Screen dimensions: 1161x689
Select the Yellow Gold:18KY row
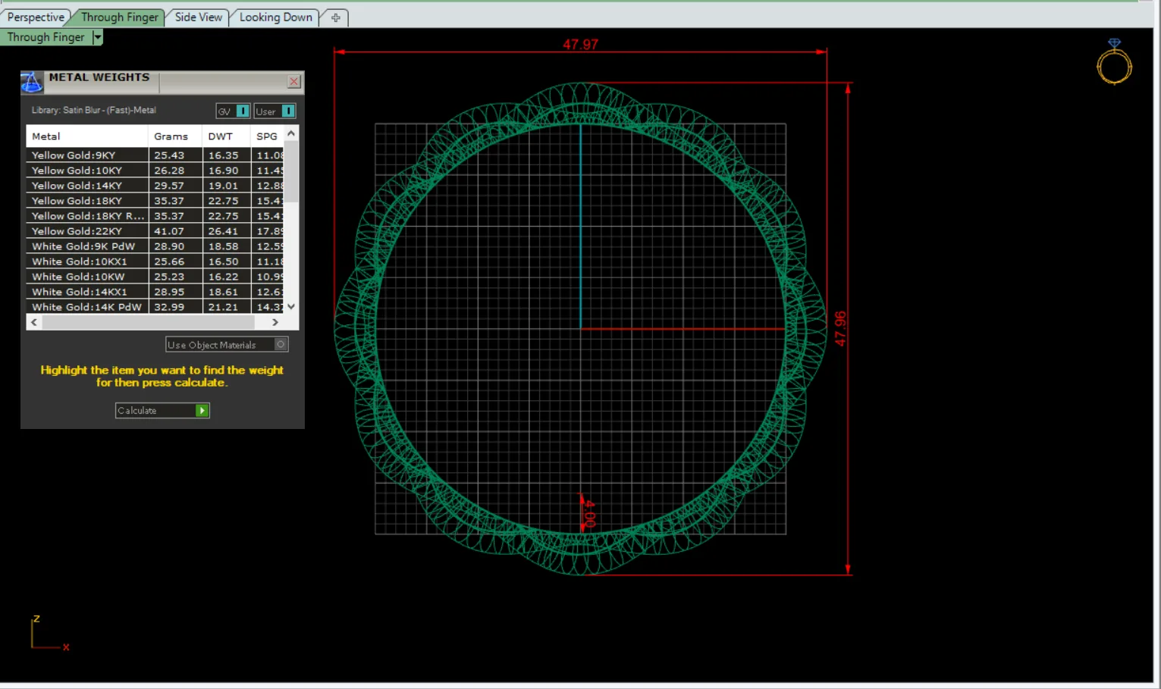pos(155,201)
